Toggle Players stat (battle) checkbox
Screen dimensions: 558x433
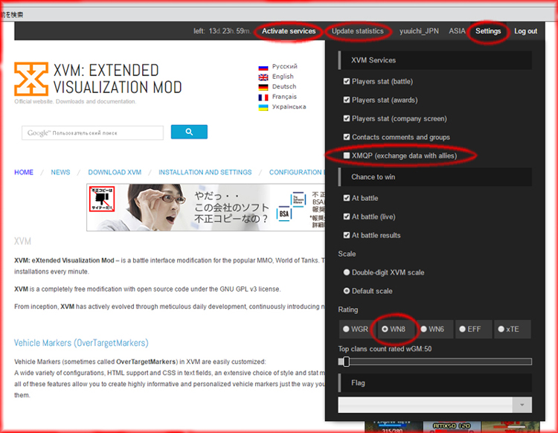click(347, 82)
